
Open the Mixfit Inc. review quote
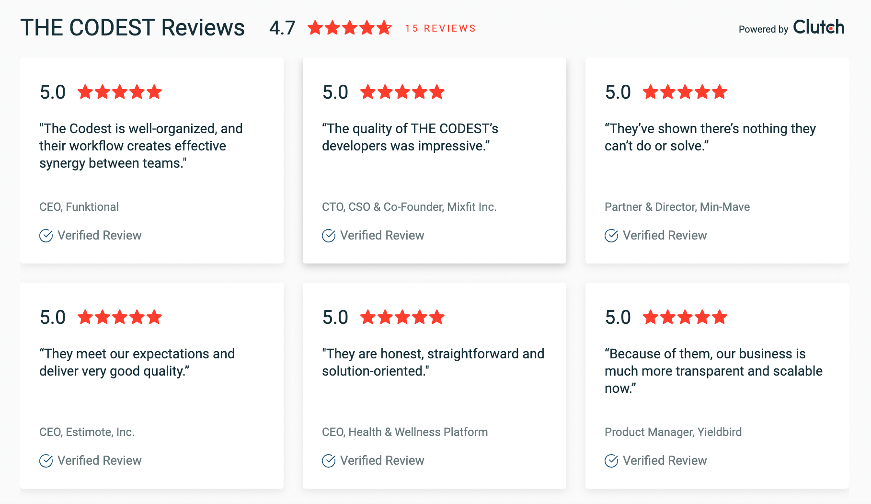click(410, 137)
